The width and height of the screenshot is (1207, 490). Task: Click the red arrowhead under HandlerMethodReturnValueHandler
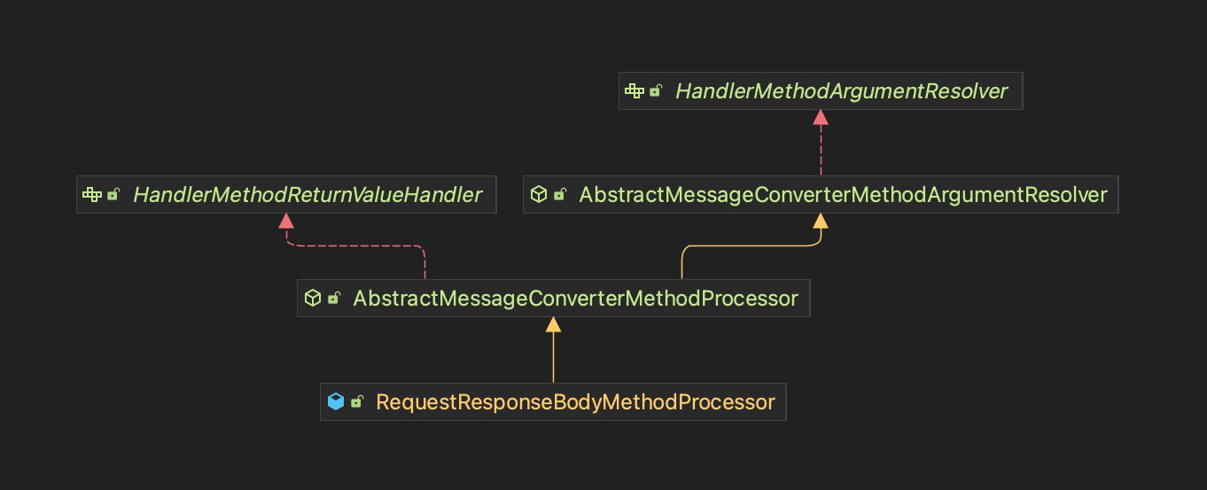[x=284, y=221]
